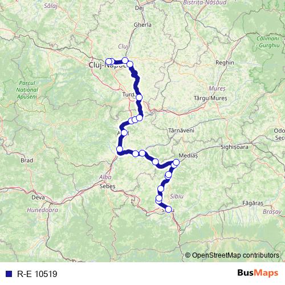The image size is (285, 285).
Task: Select the Brad town label
Action: [x=27, y=160]
